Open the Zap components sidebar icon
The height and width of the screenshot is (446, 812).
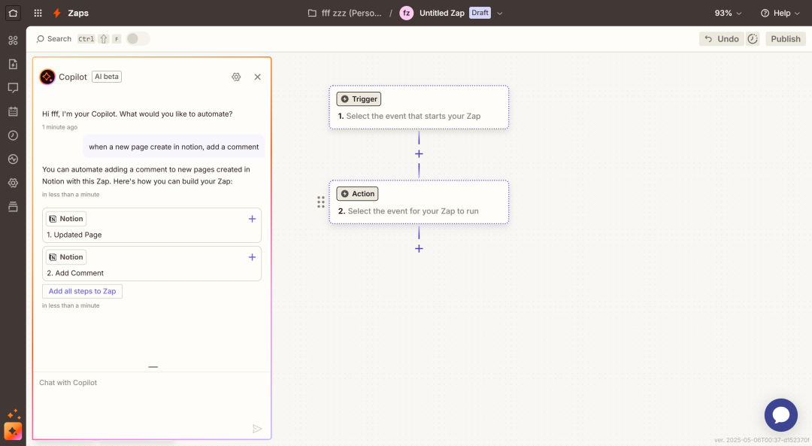click(13, 41)
